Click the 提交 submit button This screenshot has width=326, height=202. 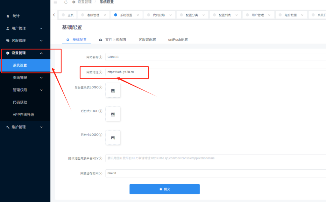164,189
